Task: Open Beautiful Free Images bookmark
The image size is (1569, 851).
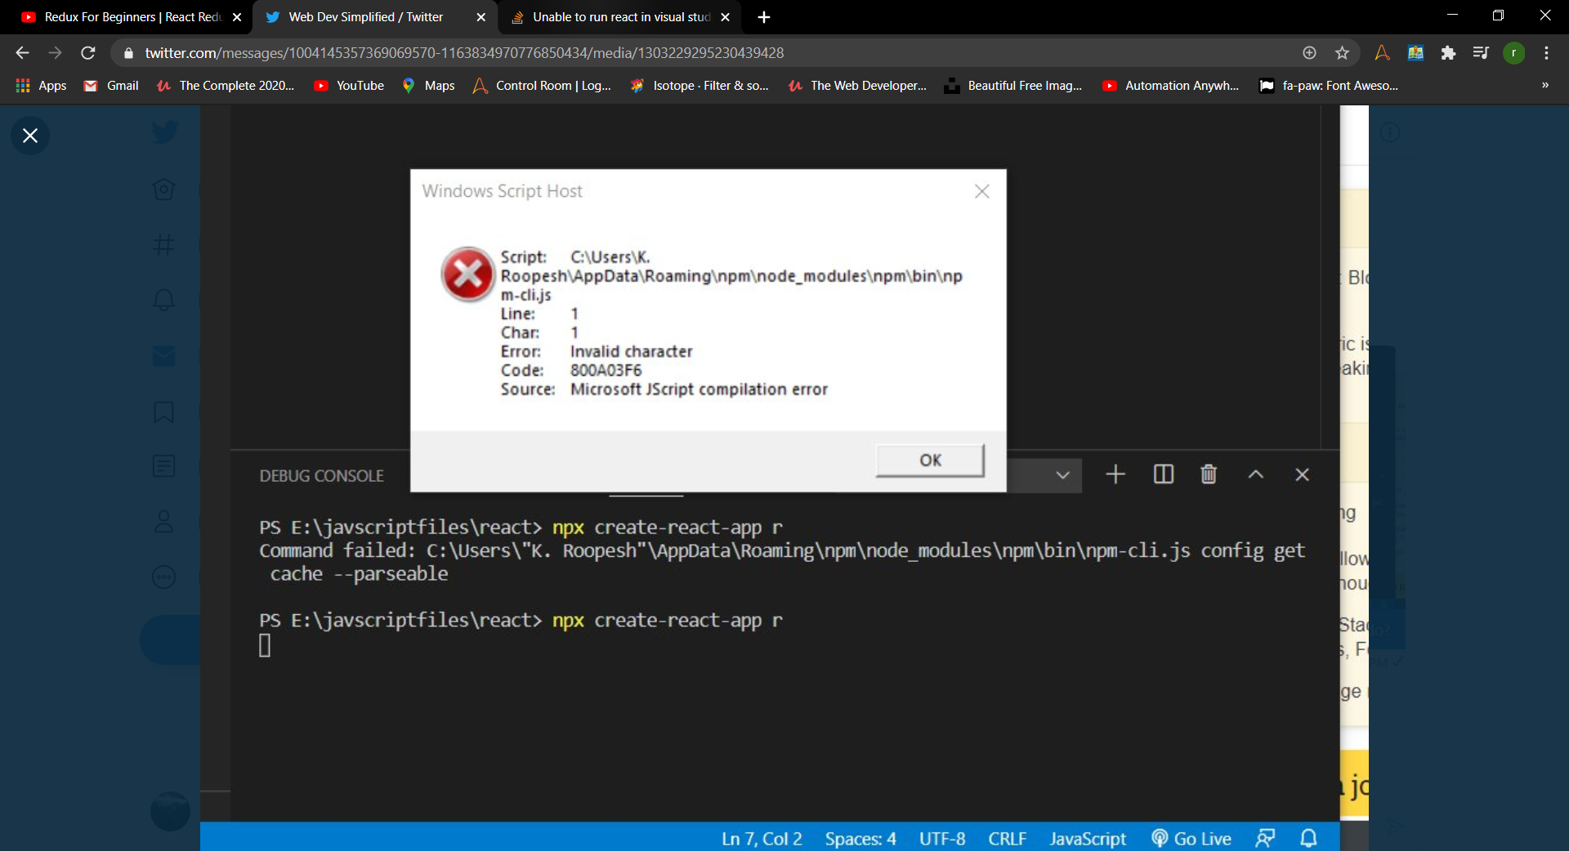Action: click(x=1012, y=86)
